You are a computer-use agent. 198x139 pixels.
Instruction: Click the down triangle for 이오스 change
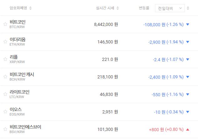[x=188, y=112]
